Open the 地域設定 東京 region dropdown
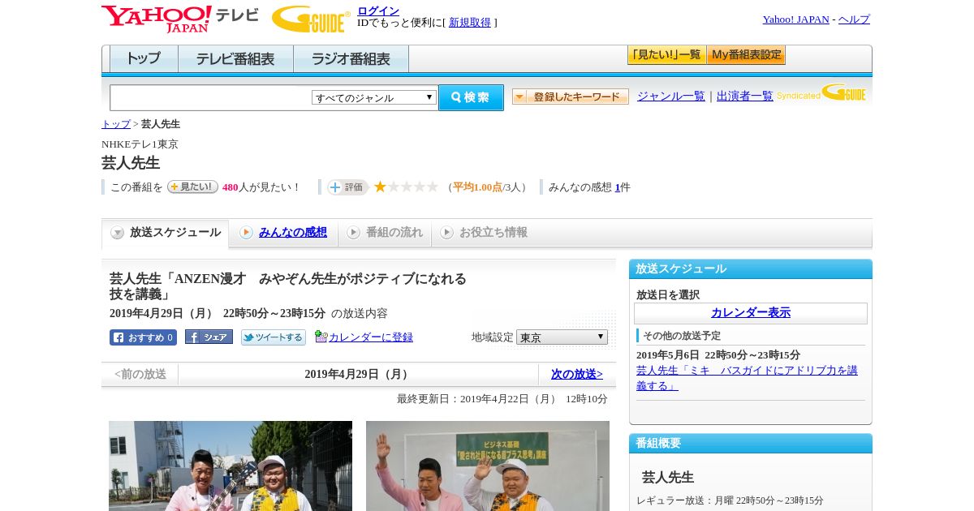Viewport: 974px width, 511px height. click(562, 337)
